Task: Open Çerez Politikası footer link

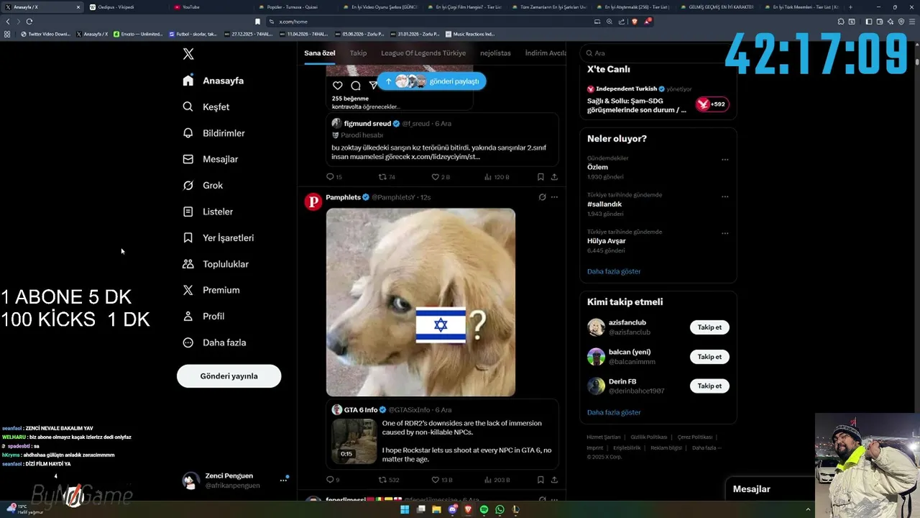Action: pos(695,437)
